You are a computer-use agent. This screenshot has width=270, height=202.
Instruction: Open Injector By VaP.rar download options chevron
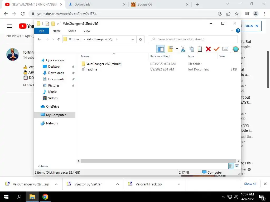pos(118,184)
